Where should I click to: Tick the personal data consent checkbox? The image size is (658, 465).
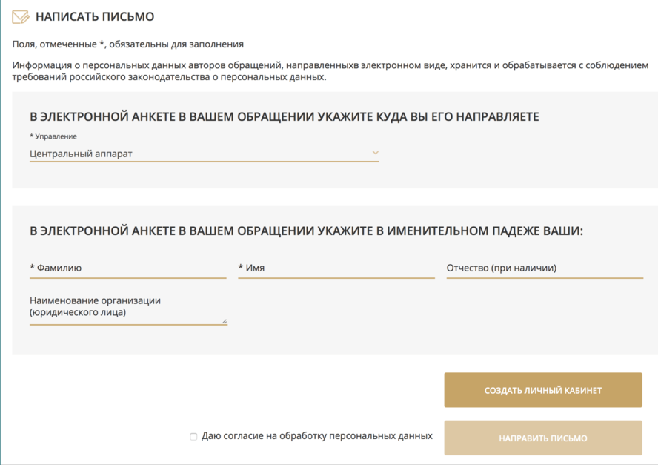coord(193,436)
